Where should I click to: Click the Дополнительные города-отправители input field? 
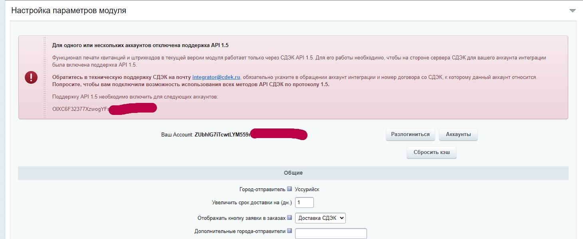(331, 233)
